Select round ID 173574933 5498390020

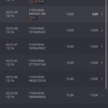tap(37, 95)
